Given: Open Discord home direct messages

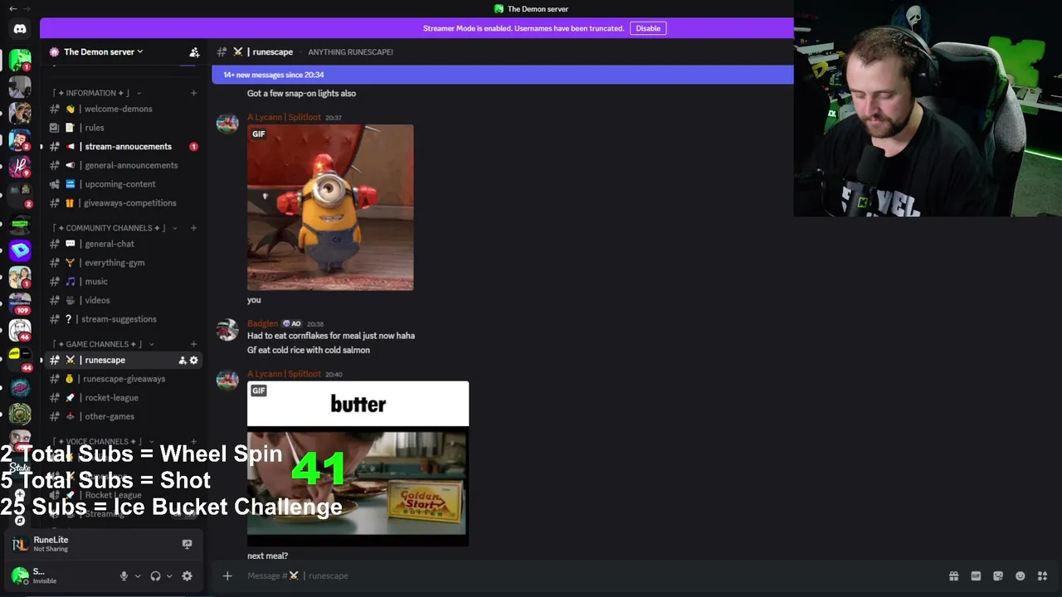Looking at the screenshot, I should (x=20, y=29).
